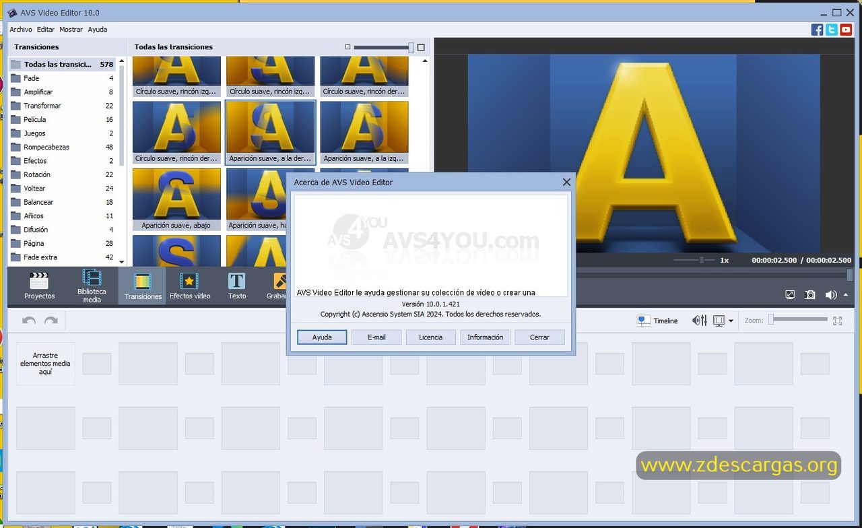Select the middle-row Círculo suave, rincón der transition
The height and width of the screenshot is (528, 862).
[x=176, y=133]
